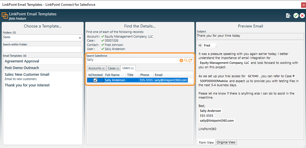Click Case record 00001026
This screenshot has width=306, height=148.
point(111,40)
